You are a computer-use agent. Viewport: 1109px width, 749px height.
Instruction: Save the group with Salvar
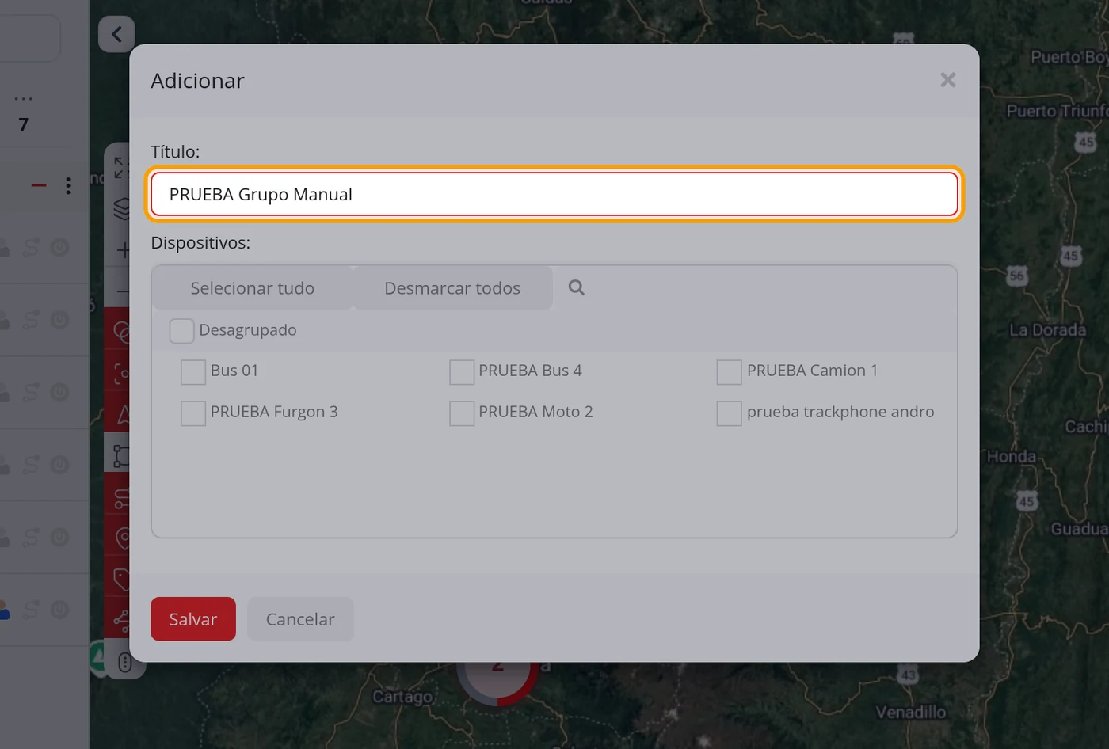(x=193, y=619)
